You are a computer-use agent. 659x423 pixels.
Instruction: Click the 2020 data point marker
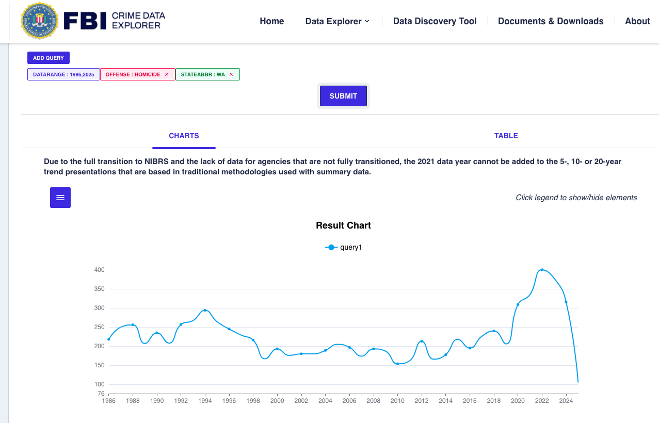[x=518, y=304]
